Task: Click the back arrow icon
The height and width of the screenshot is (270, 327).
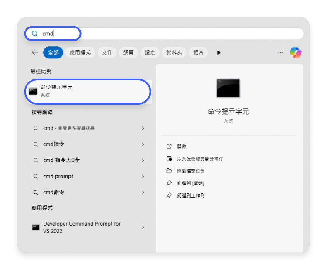Action: (x=35, y=52)
